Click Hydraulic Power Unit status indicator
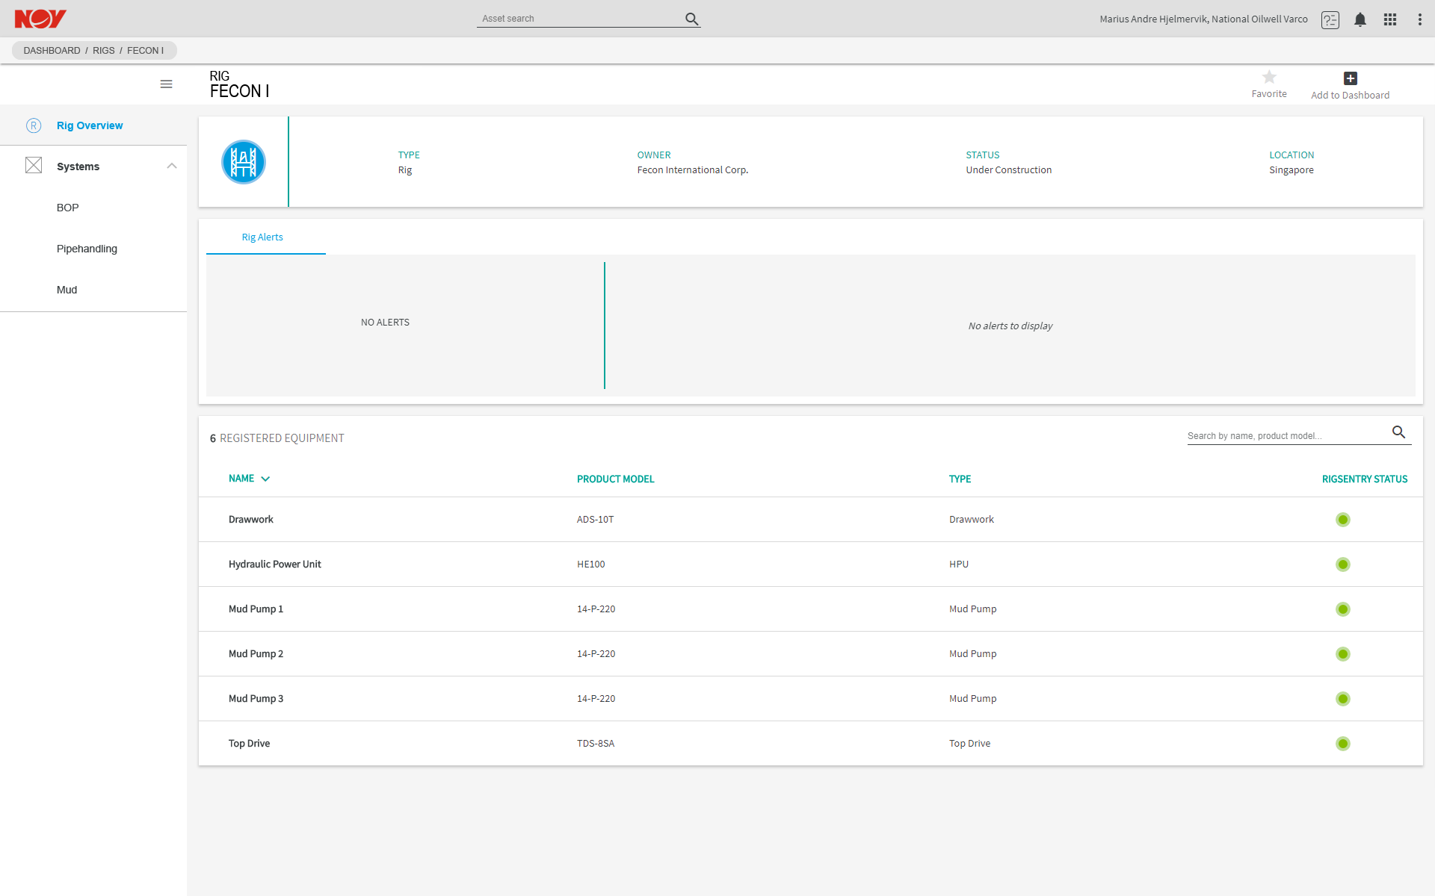The image size is (1435, 896). [x=1343, y=564]
